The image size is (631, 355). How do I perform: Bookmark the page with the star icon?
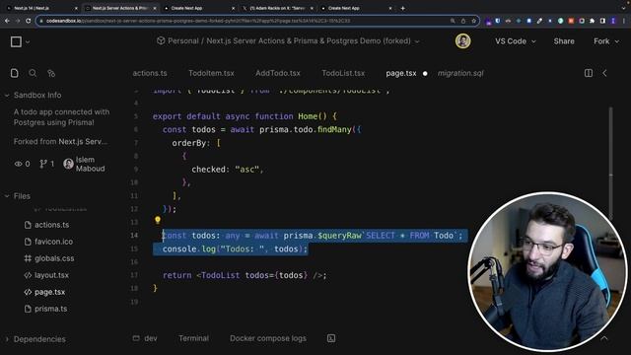click(474, 21)
